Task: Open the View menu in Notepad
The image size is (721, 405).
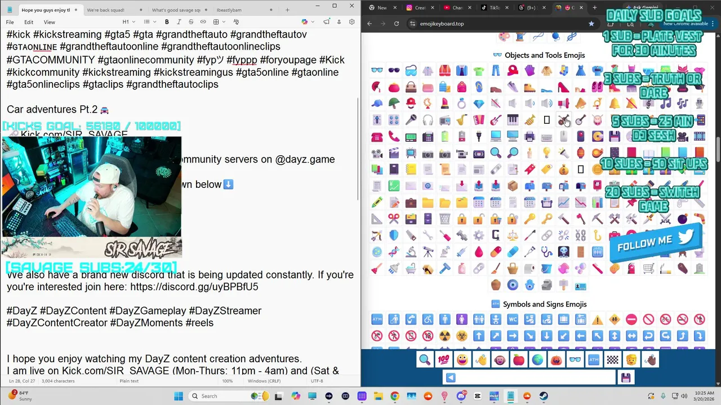Action: [50, 22]
